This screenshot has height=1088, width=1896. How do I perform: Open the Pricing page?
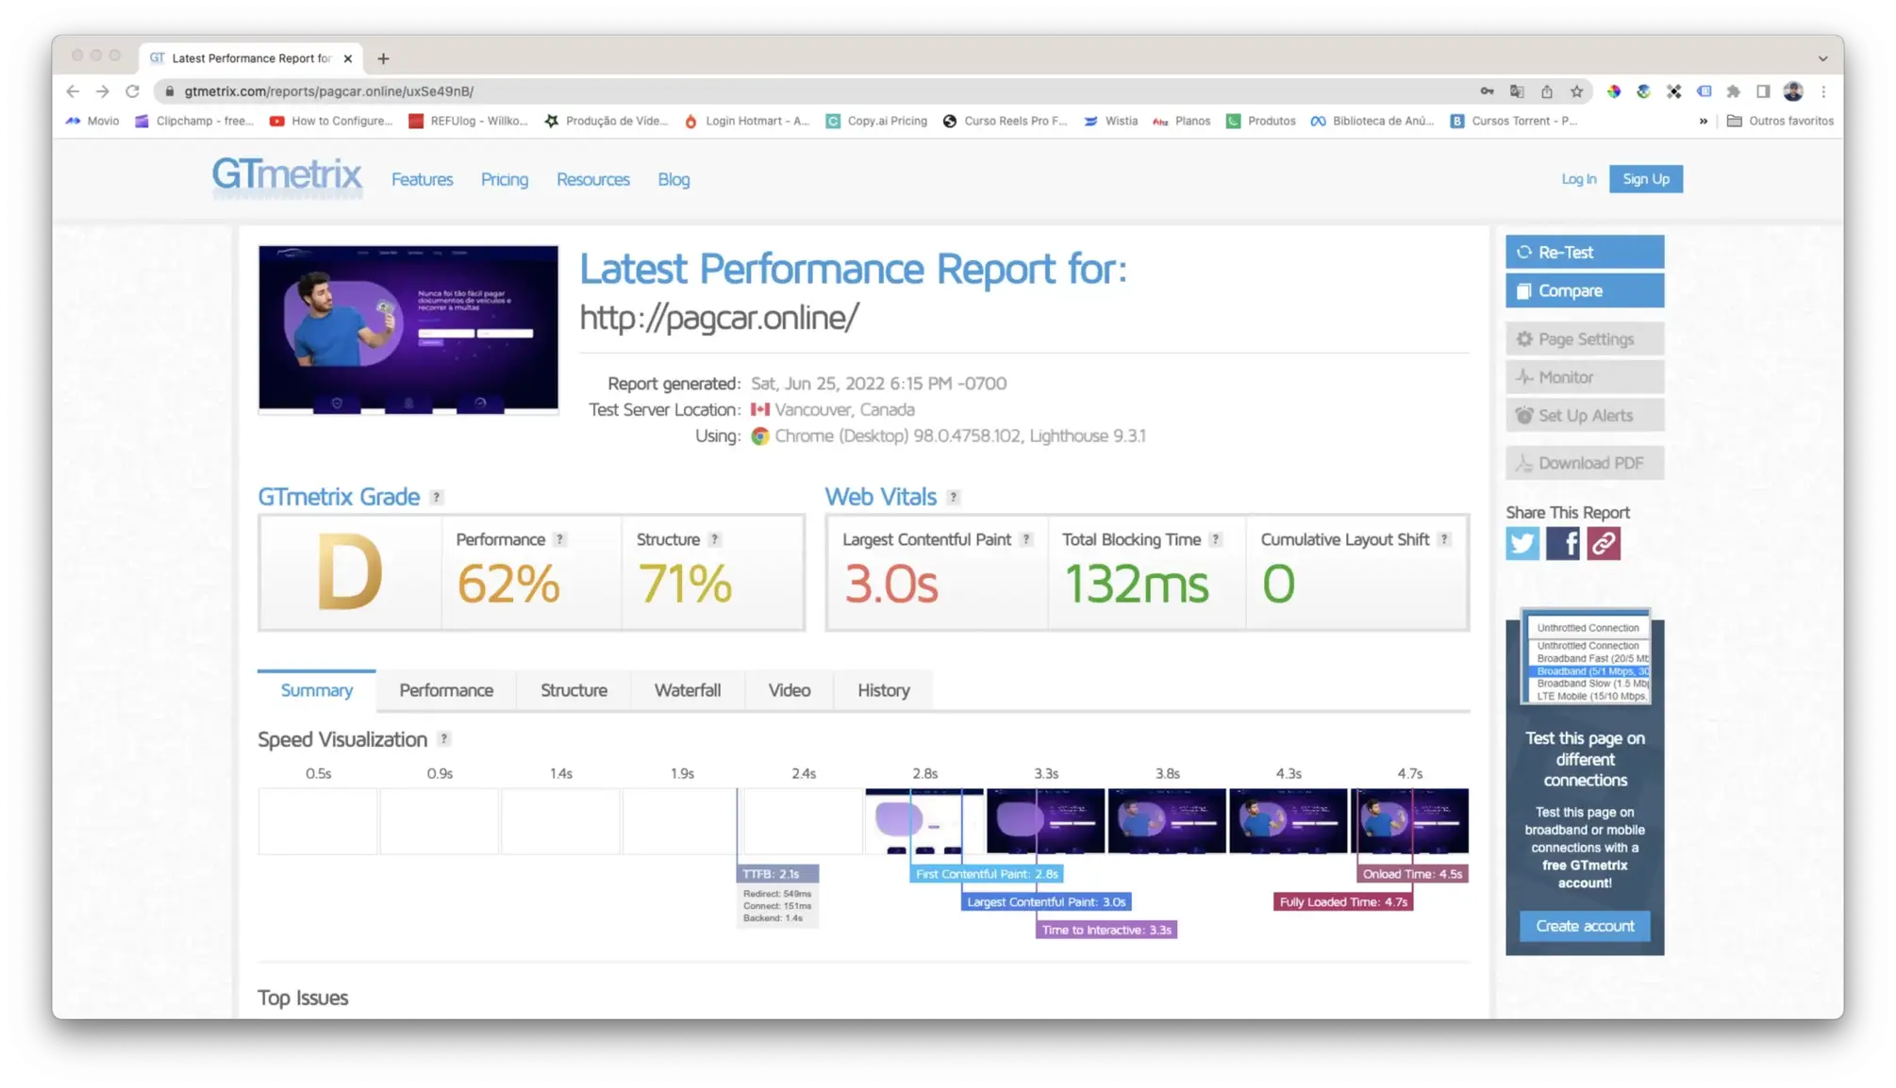point(505,179)
